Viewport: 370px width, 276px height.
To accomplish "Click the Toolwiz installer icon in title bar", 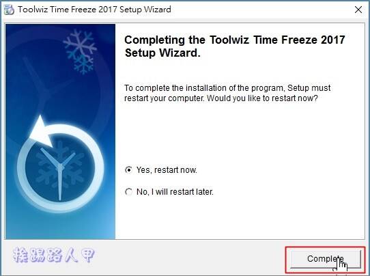I will pyautogui.click(x=9, y=10).
